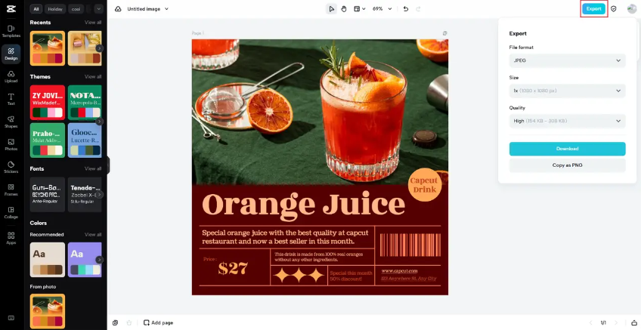This screenshot has width=641, height=330.
Task: Apply the ZY JOVI red theme
Action: [48, 103]
